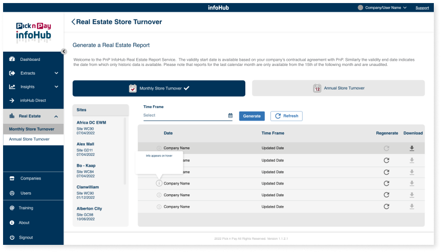This screenshot has width=441, height=252.
Task: Click the Pick n Pay infoHub logo
Action: [33, 32]
